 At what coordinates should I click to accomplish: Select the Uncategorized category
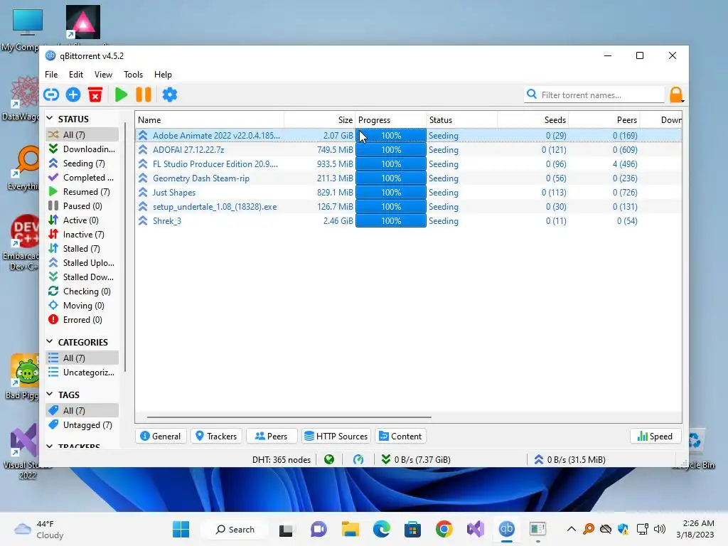[x=82, y=373]
